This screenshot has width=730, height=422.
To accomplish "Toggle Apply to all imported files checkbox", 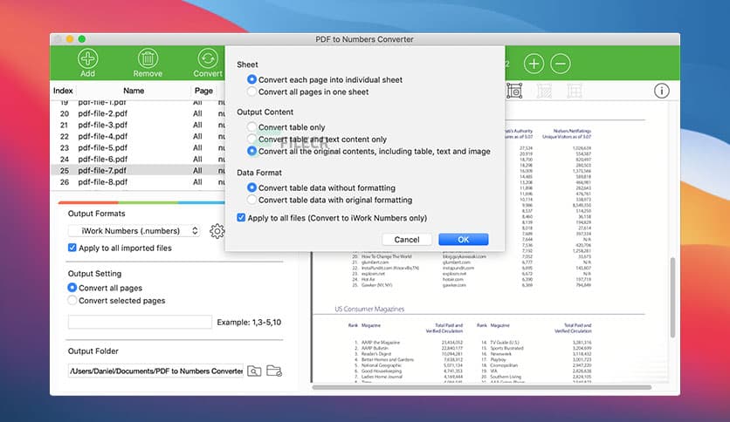I will point(72,248).
